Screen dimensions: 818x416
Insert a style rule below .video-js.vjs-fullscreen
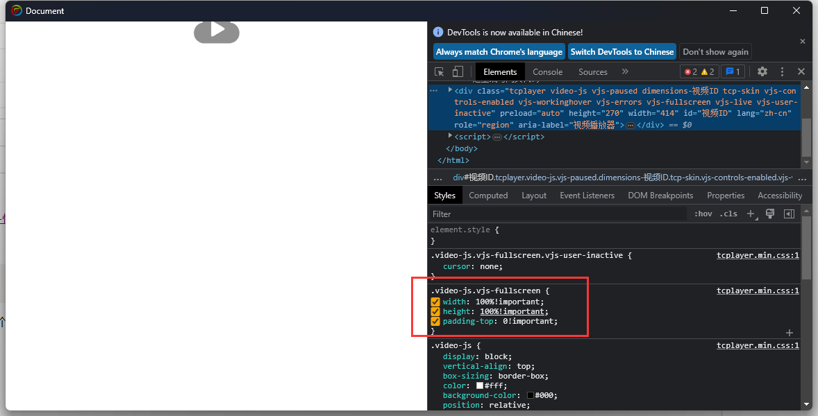coord(790,333)
